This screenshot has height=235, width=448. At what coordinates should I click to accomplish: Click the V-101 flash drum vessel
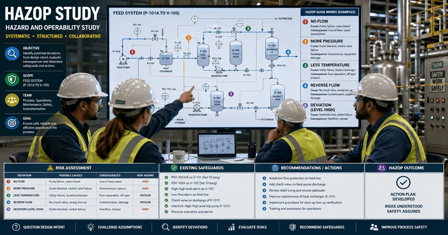(x=236, y=52)
